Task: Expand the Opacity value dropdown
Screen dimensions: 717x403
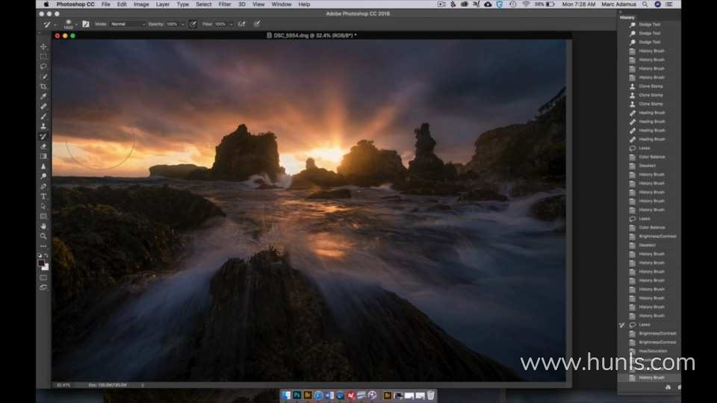Action: pos(183,24)
